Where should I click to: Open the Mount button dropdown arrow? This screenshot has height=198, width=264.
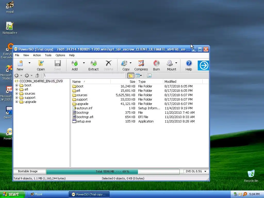[176, 63]
